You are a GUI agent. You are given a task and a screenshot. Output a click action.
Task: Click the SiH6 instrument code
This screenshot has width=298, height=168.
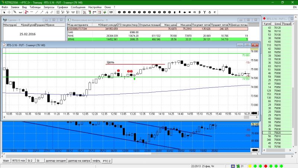70,32
